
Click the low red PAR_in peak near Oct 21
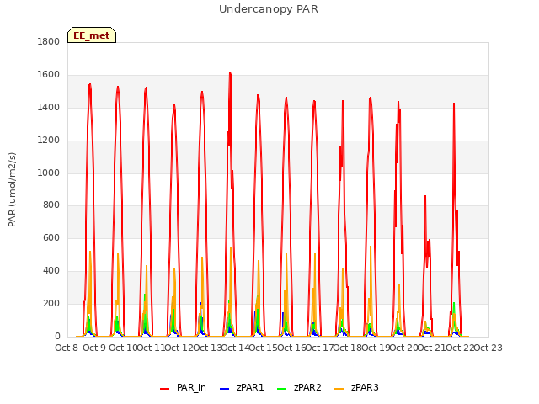click(425, 197)
